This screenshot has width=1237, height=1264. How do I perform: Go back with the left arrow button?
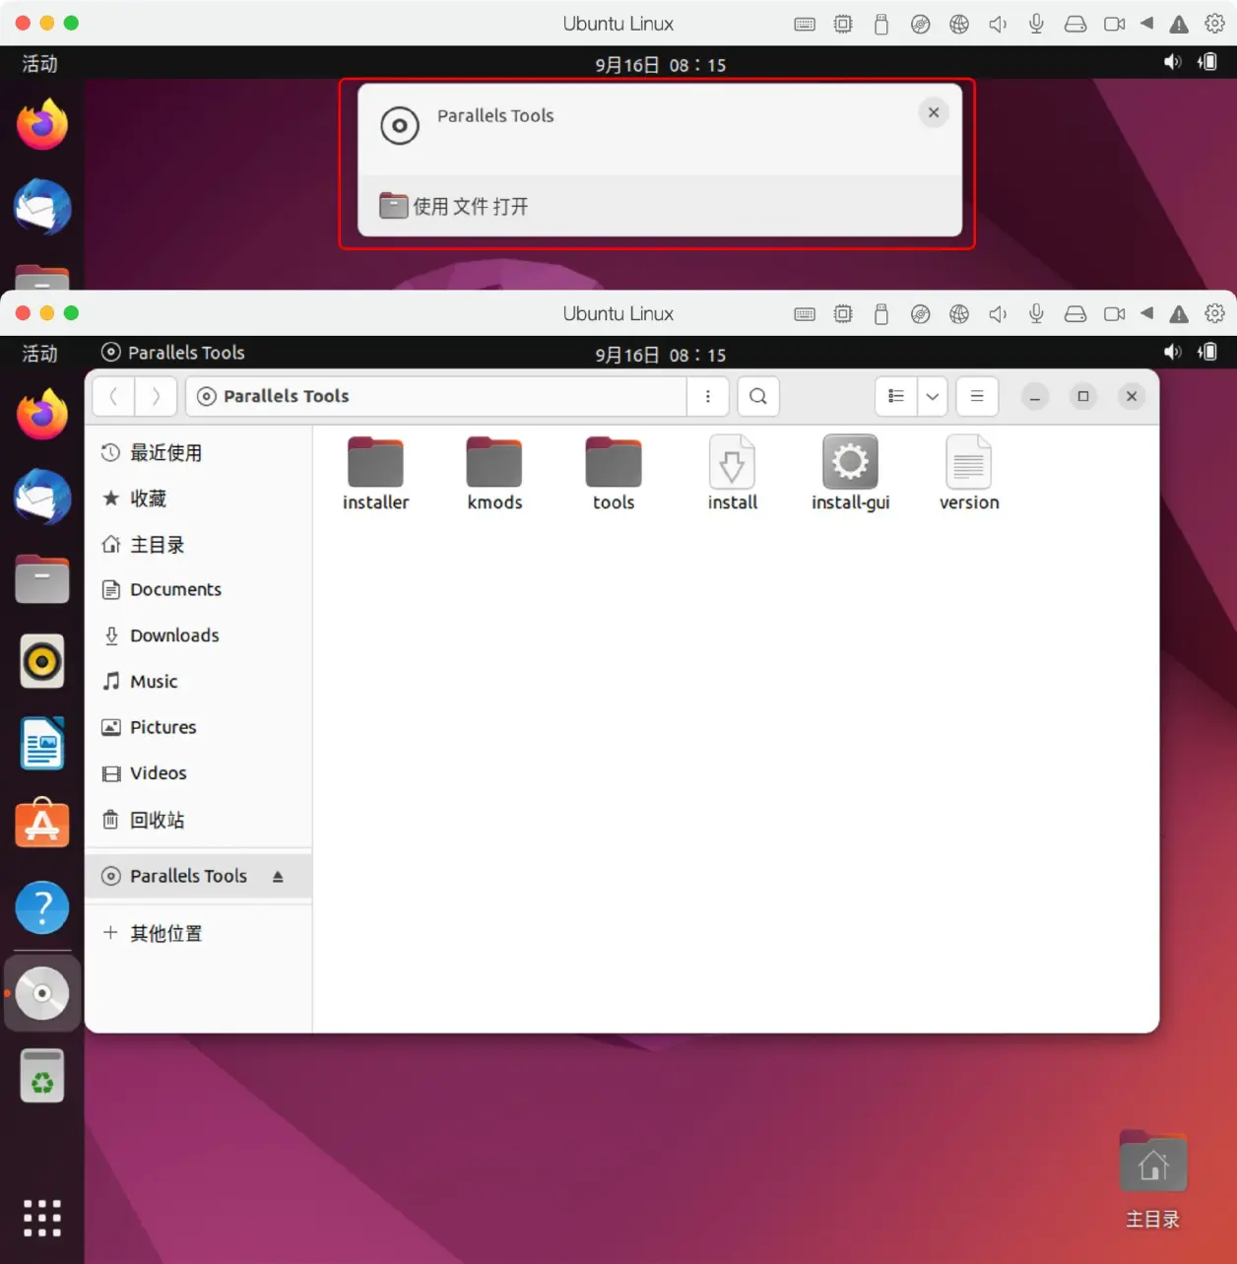[114, 396]
